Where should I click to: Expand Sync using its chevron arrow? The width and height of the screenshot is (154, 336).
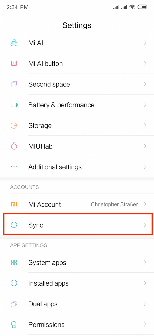(x=145, y=225)
